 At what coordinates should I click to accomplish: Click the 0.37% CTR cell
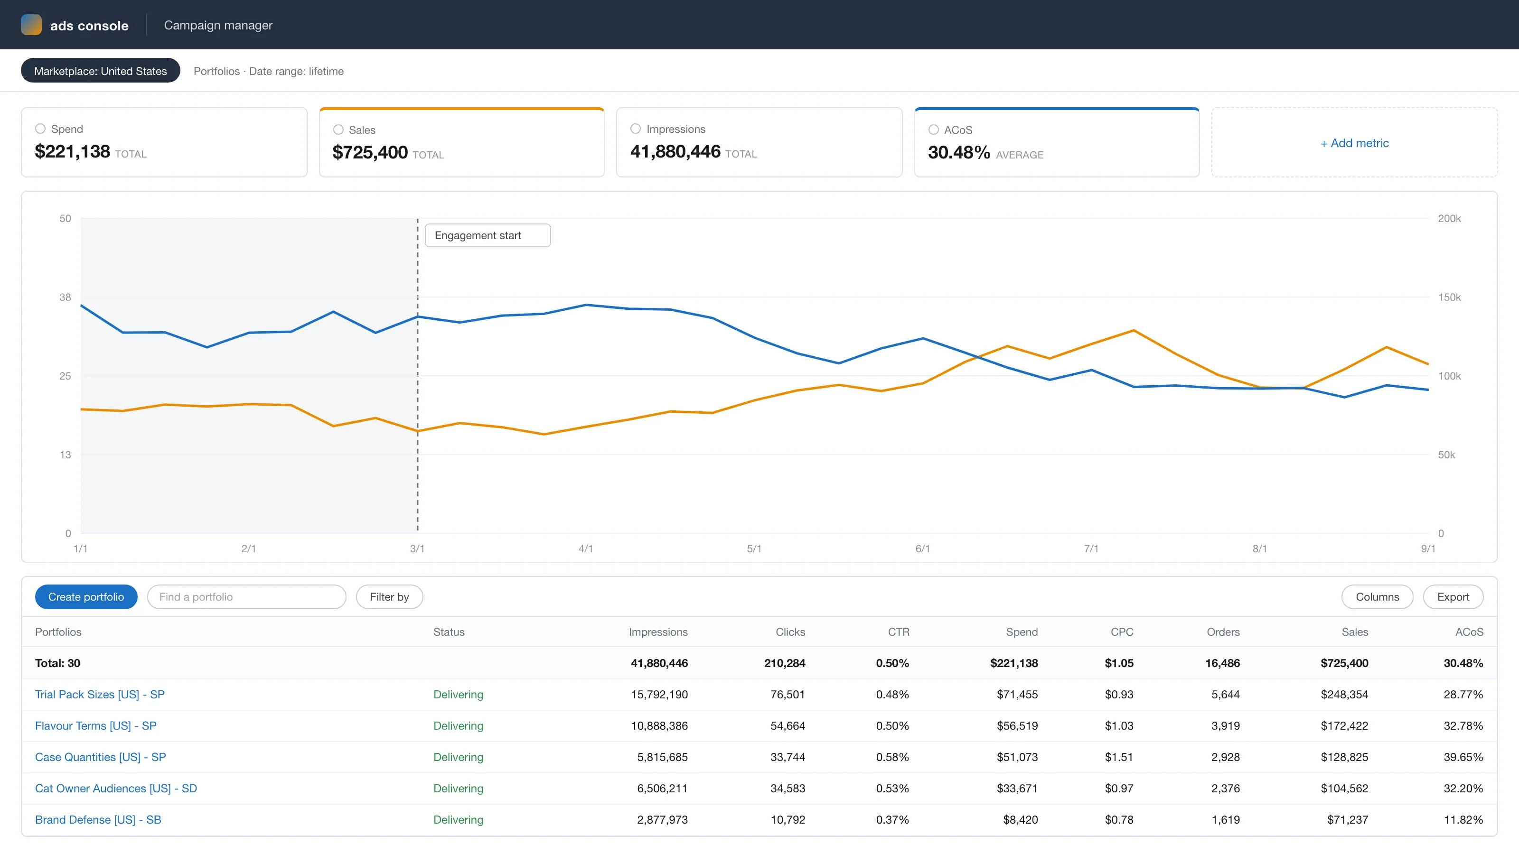click(892, 819)
